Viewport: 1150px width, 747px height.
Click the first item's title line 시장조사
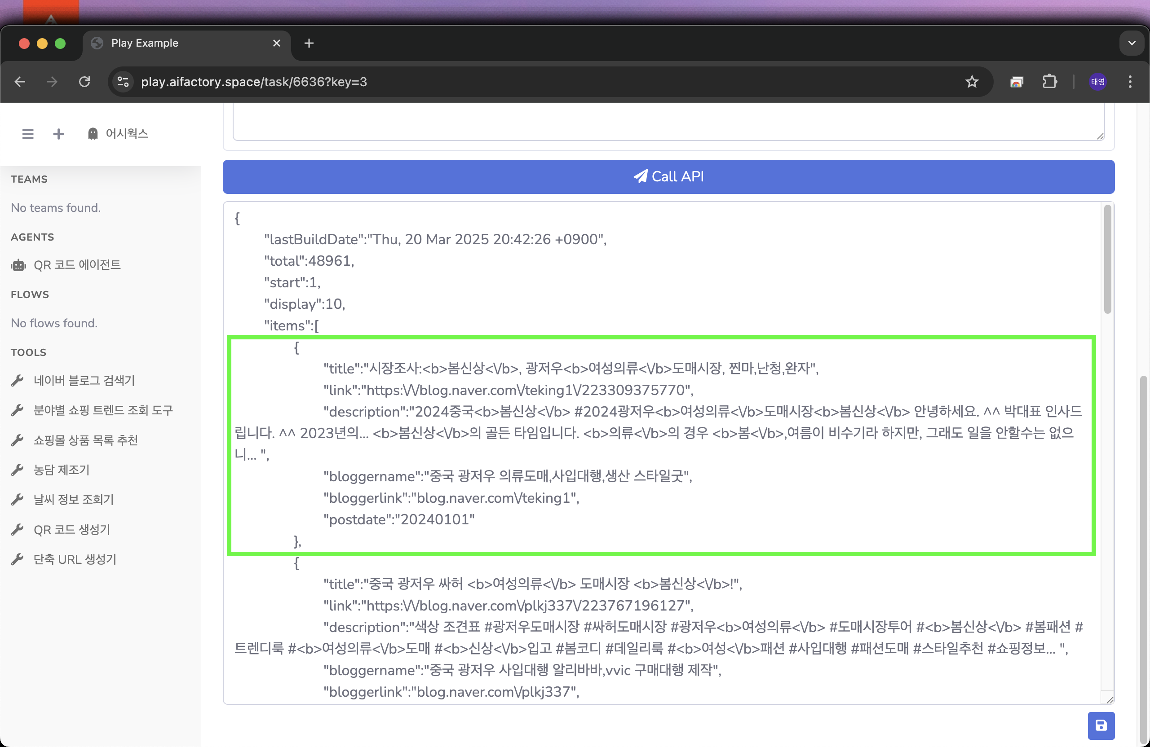click(x=571, y=369)
